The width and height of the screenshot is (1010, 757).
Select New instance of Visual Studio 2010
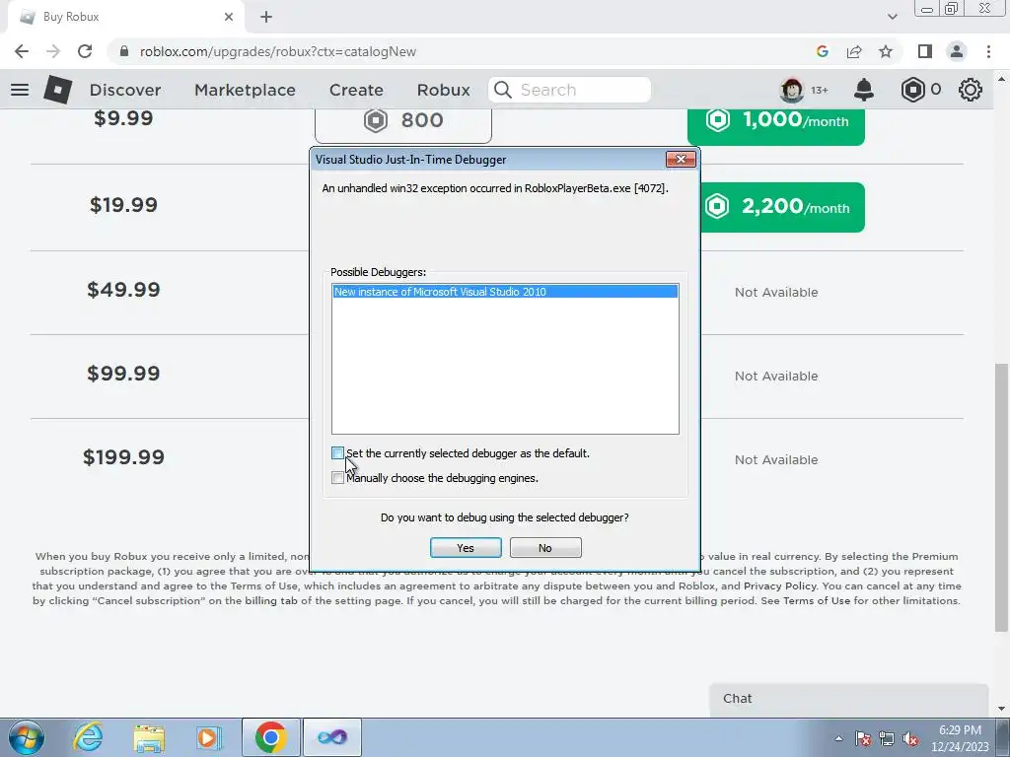click(505, 292)
